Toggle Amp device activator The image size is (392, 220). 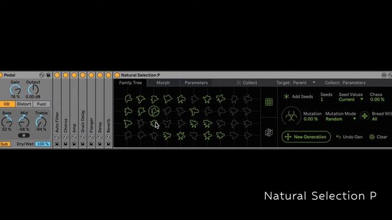tap(74, 75)
